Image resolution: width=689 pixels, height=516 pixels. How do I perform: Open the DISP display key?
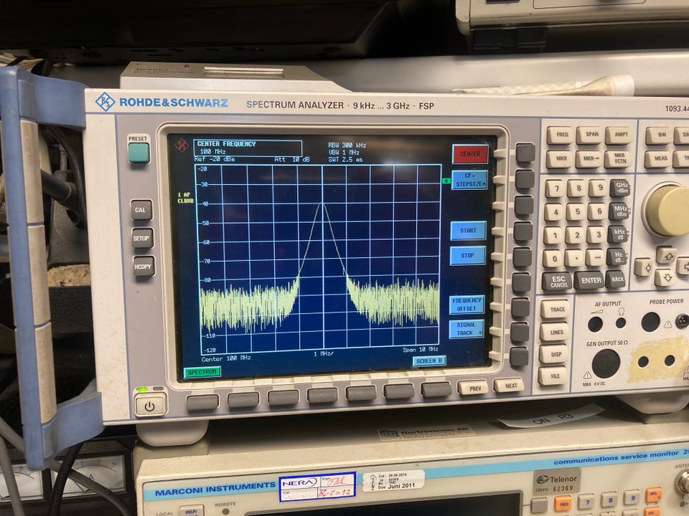click(553, 354)
